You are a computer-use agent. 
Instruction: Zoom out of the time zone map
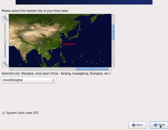tap(5, 63)
